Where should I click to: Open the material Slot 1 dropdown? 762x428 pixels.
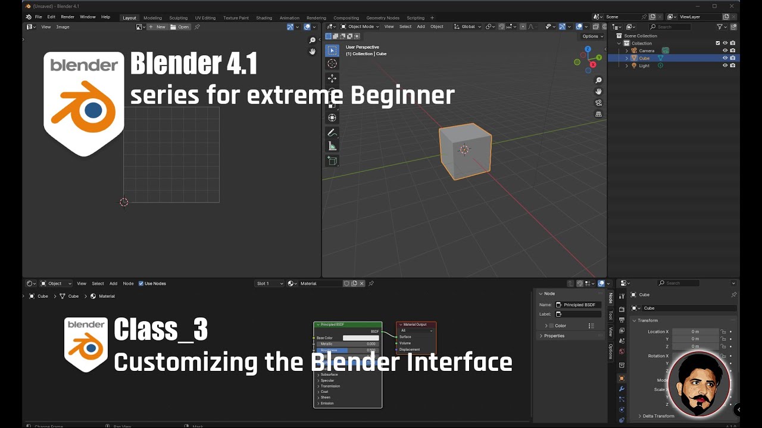click(x=270, y=284)
